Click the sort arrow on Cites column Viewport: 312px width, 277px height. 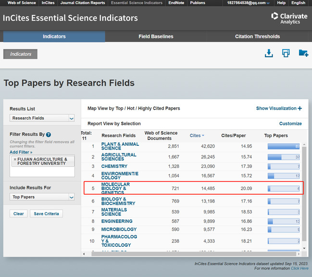(x=203, y=136)
